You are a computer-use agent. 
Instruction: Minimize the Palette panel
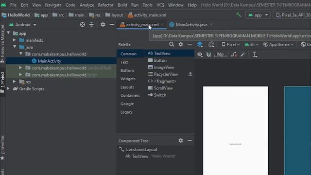tap(190, 44)
